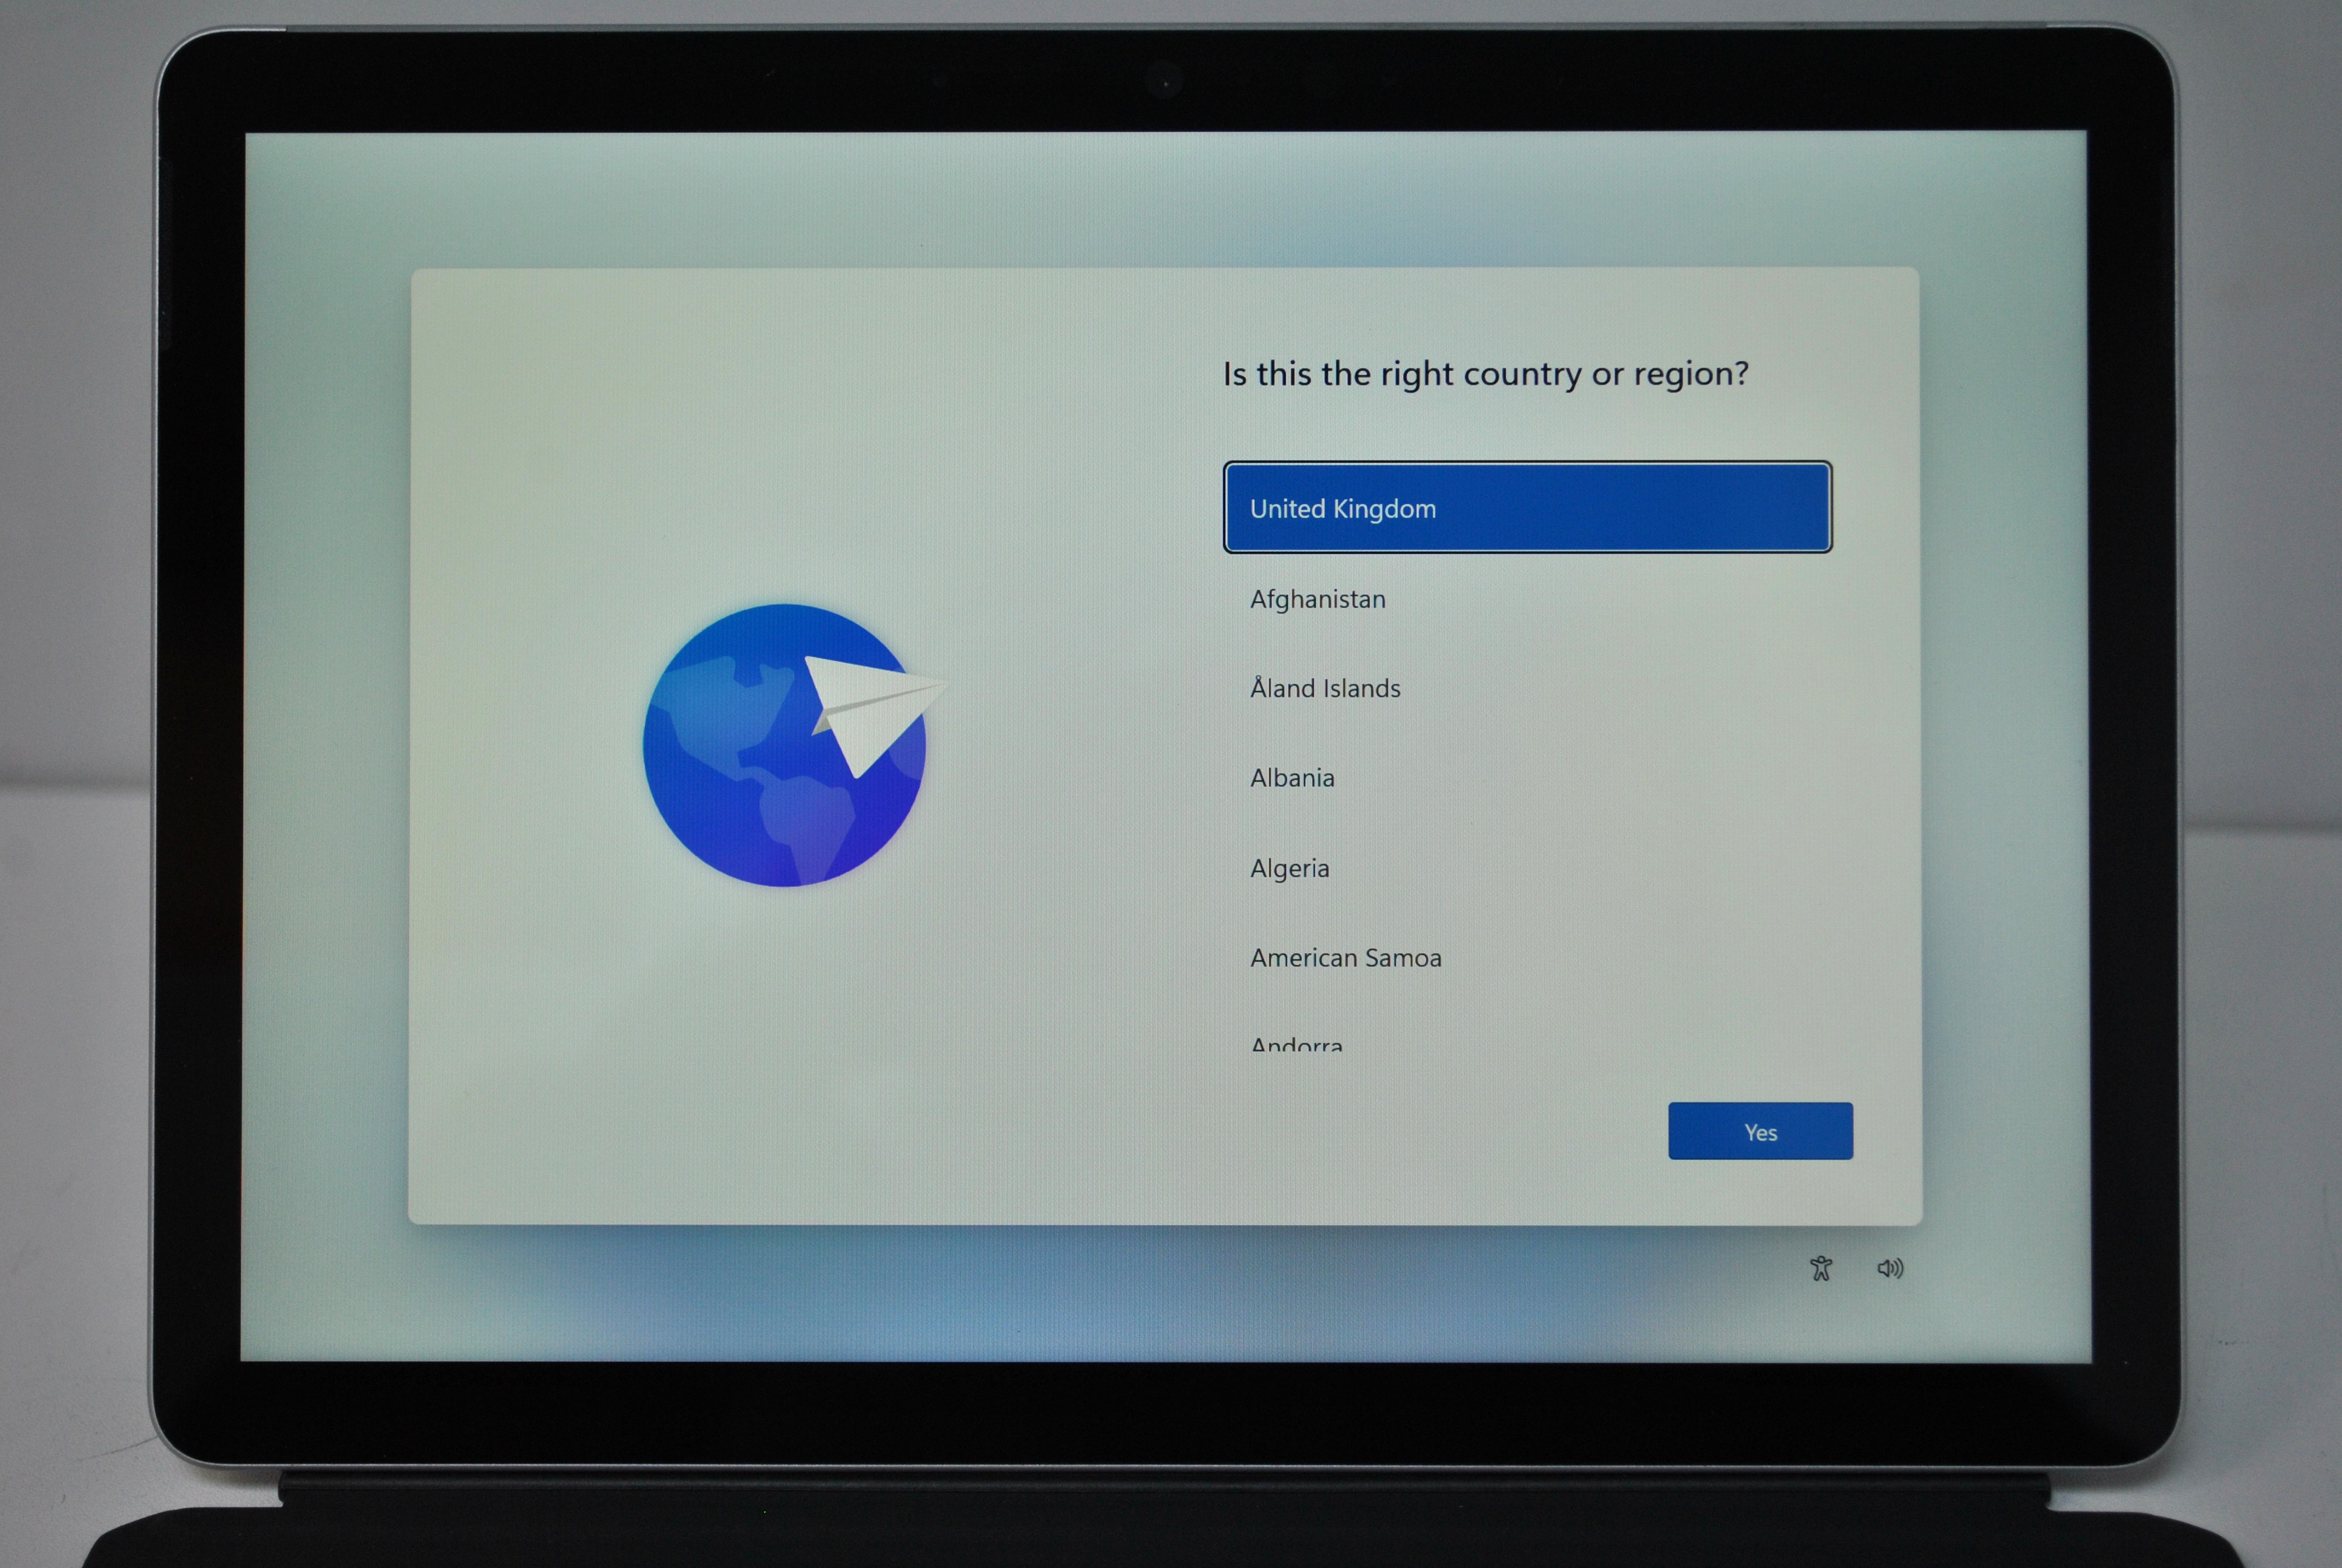Select the partially visible Andorra entry

click(1296, 1044)
